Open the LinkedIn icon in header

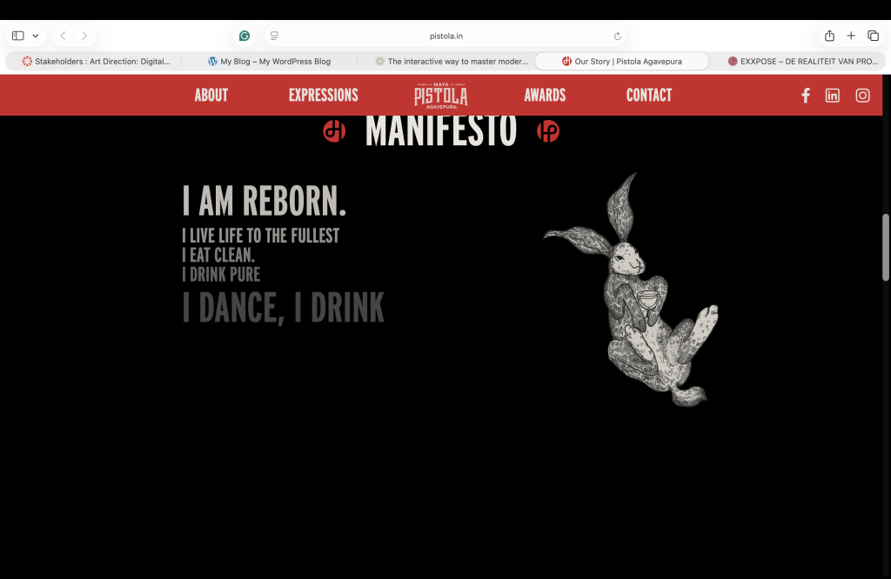[x=833, y=96]
